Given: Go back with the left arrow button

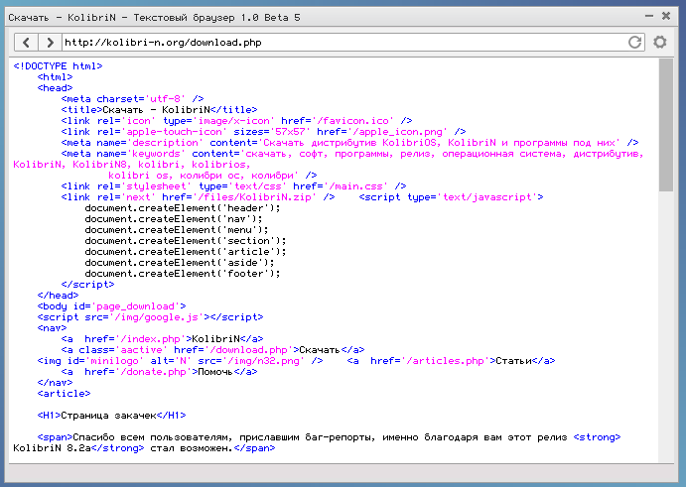Looking at the screenshot, I should click(x=26, y=43).
